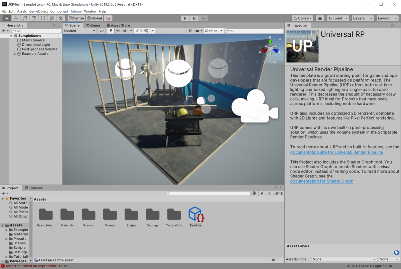Toggle scene grid visibility icon
This screenshot has height=269, width=401.
[146, 31]
